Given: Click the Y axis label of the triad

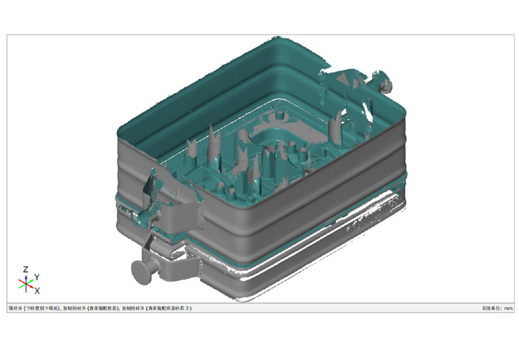Looking at the screenshot, I should click(x=37, y=277).
